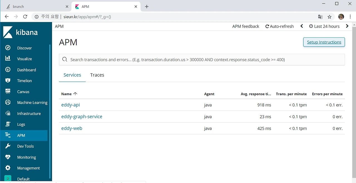
Task: Click the Canvas easel icon
Action: click(x=8, y=91)
